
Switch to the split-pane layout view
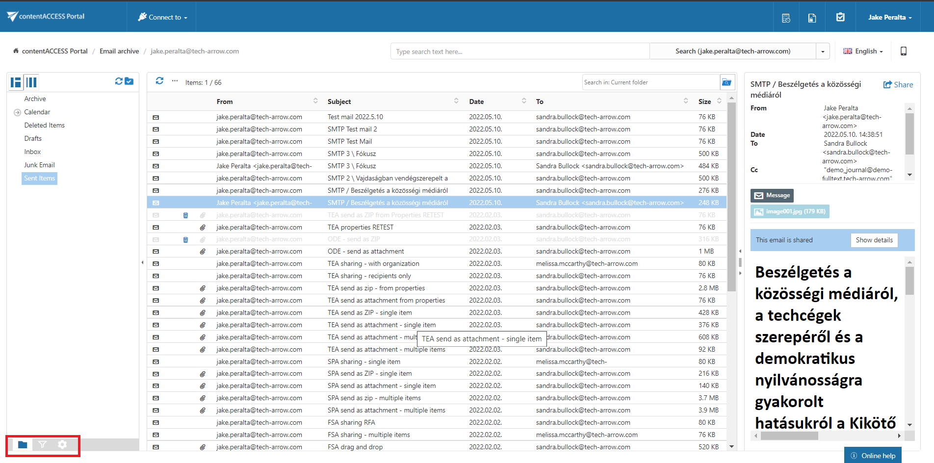[x=16, y=82]
